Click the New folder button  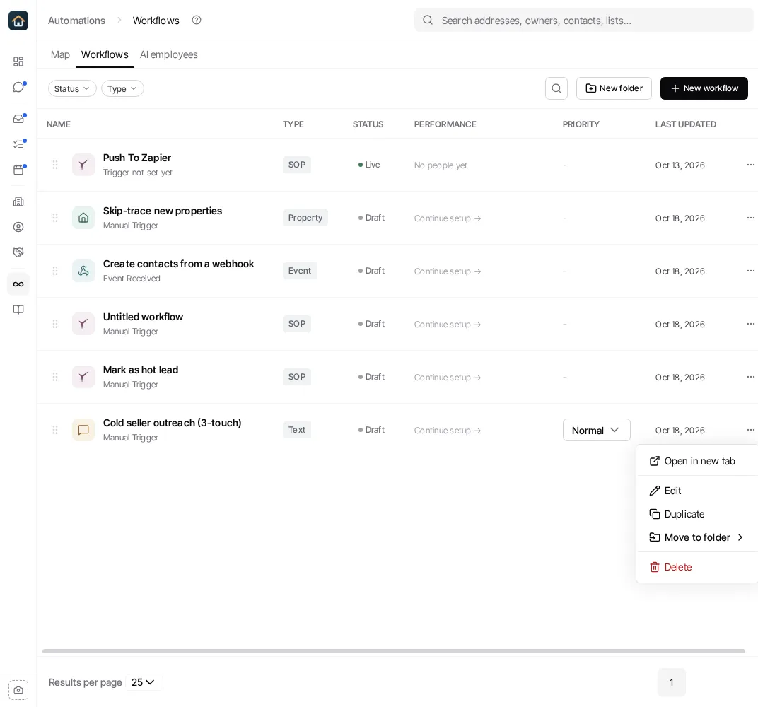614,88
